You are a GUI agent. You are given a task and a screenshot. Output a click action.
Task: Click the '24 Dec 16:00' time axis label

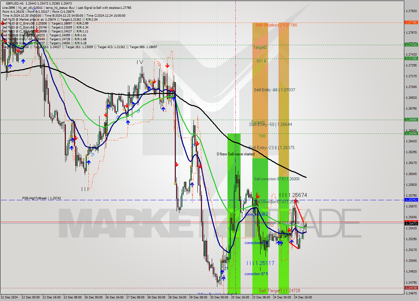(x=303, y=297)
